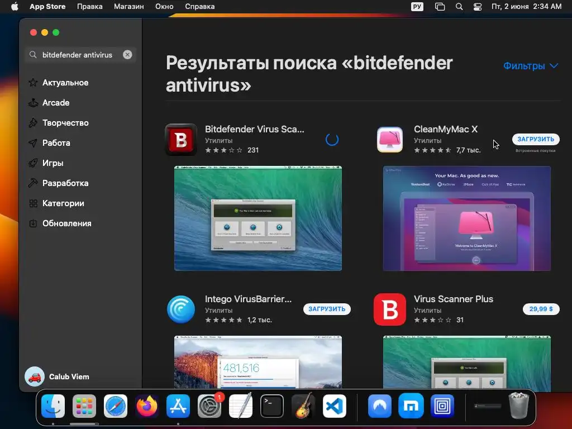Click the magnifier icon in search field

click(33, 55)
